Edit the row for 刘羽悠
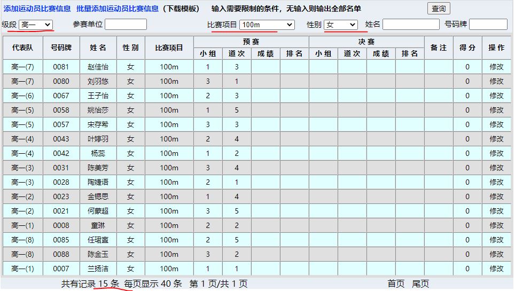 [x=496, y=81]
